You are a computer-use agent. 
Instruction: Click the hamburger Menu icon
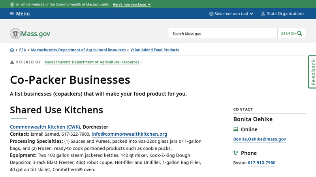pos(12,14)
